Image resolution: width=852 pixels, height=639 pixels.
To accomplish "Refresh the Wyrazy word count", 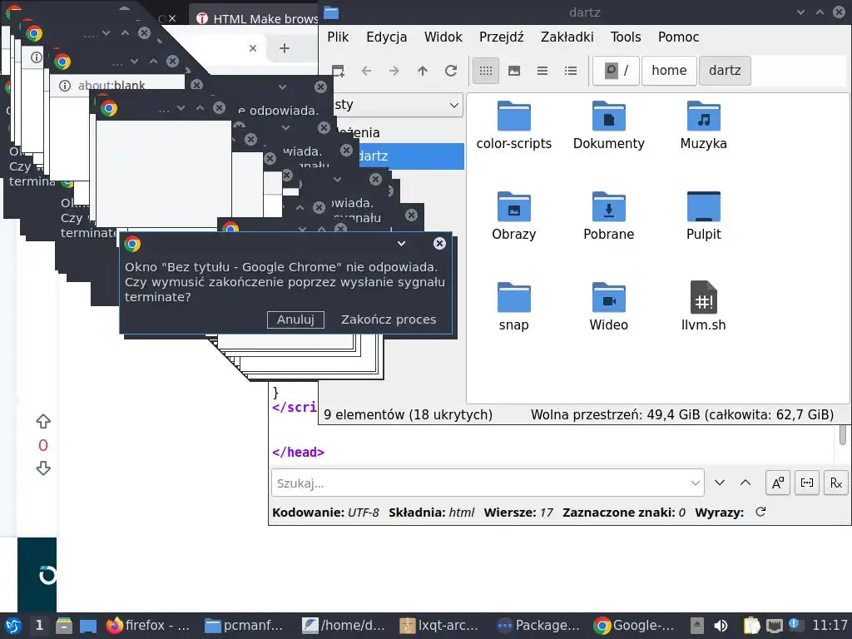I will 760,512.
